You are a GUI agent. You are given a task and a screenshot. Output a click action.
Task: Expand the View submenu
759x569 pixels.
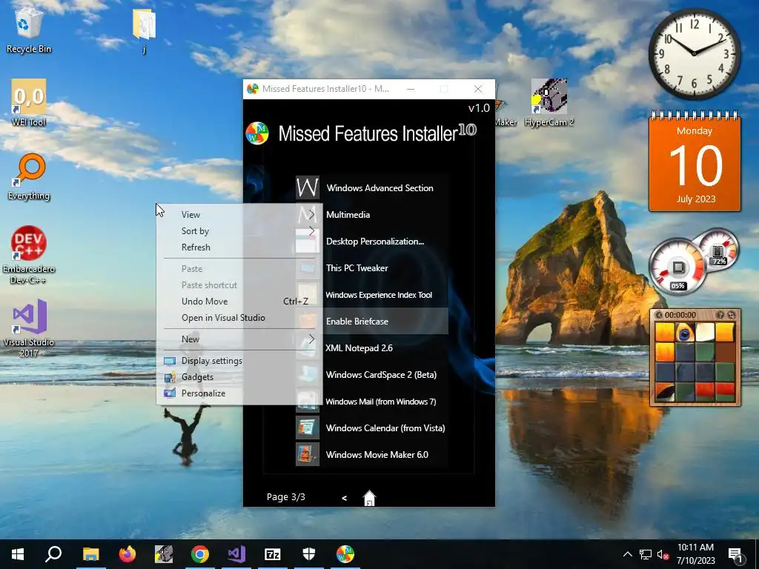[239, 214]
